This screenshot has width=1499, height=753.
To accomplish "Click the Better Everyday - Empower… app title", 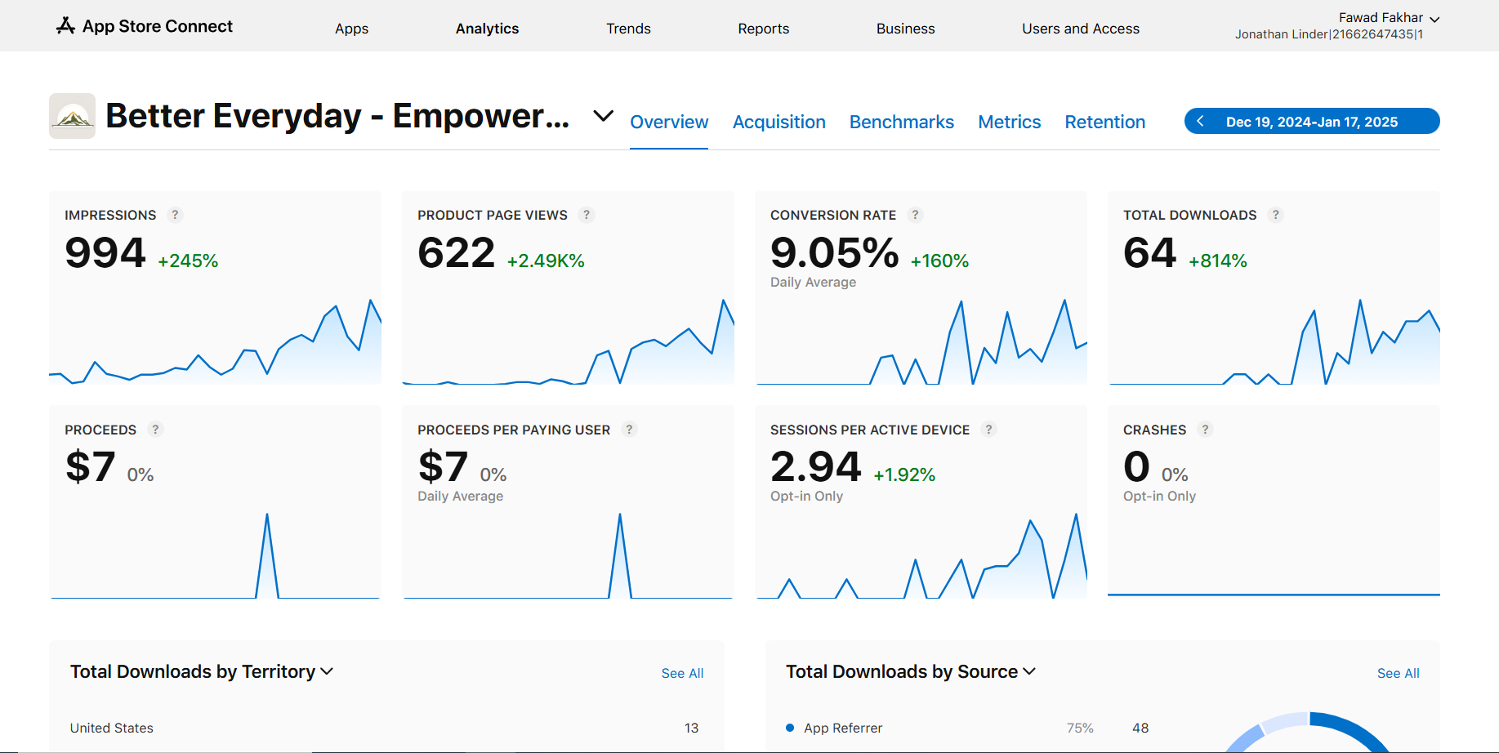I will pyautogui.click(x=337, y=116).
